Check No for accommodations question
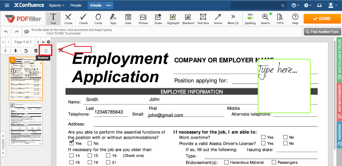Viewport: 342px width, 166px height. coord(90,143)
